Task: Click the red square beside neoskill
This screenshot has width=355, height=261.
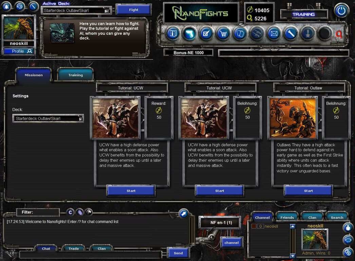Action: point(254,226)
